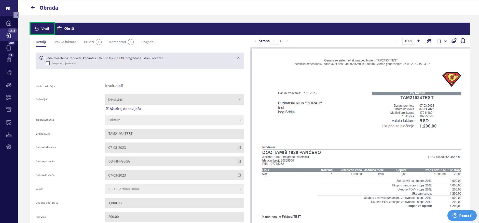This screenshot has height=223, width=479.
Task: Go back with the arrow next to Obrada
Action: pyautogui.click(x=33, y=8)
